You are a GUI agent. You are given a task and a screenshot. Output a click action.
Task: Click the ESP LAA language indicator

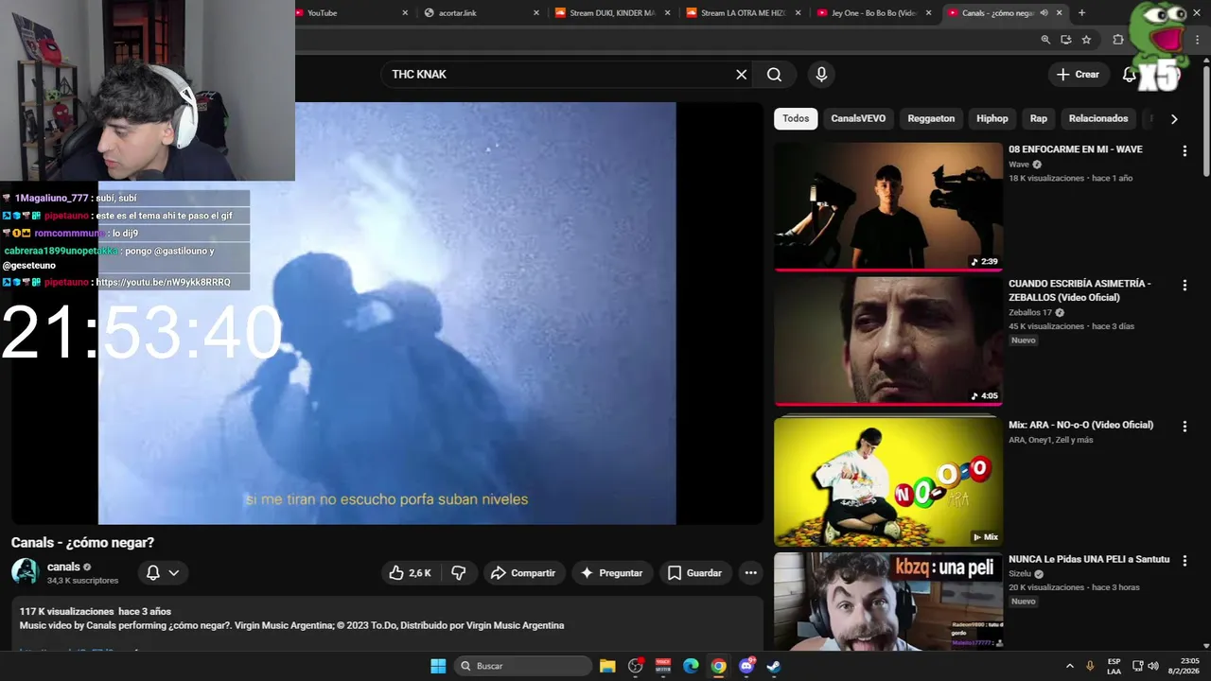coord(1114,666)
